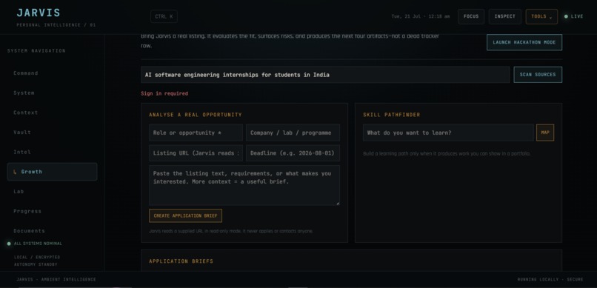Click the Company / lab / programme field
Image resolution: width=597 pixels, height=288 pixels.
point(293,133)
